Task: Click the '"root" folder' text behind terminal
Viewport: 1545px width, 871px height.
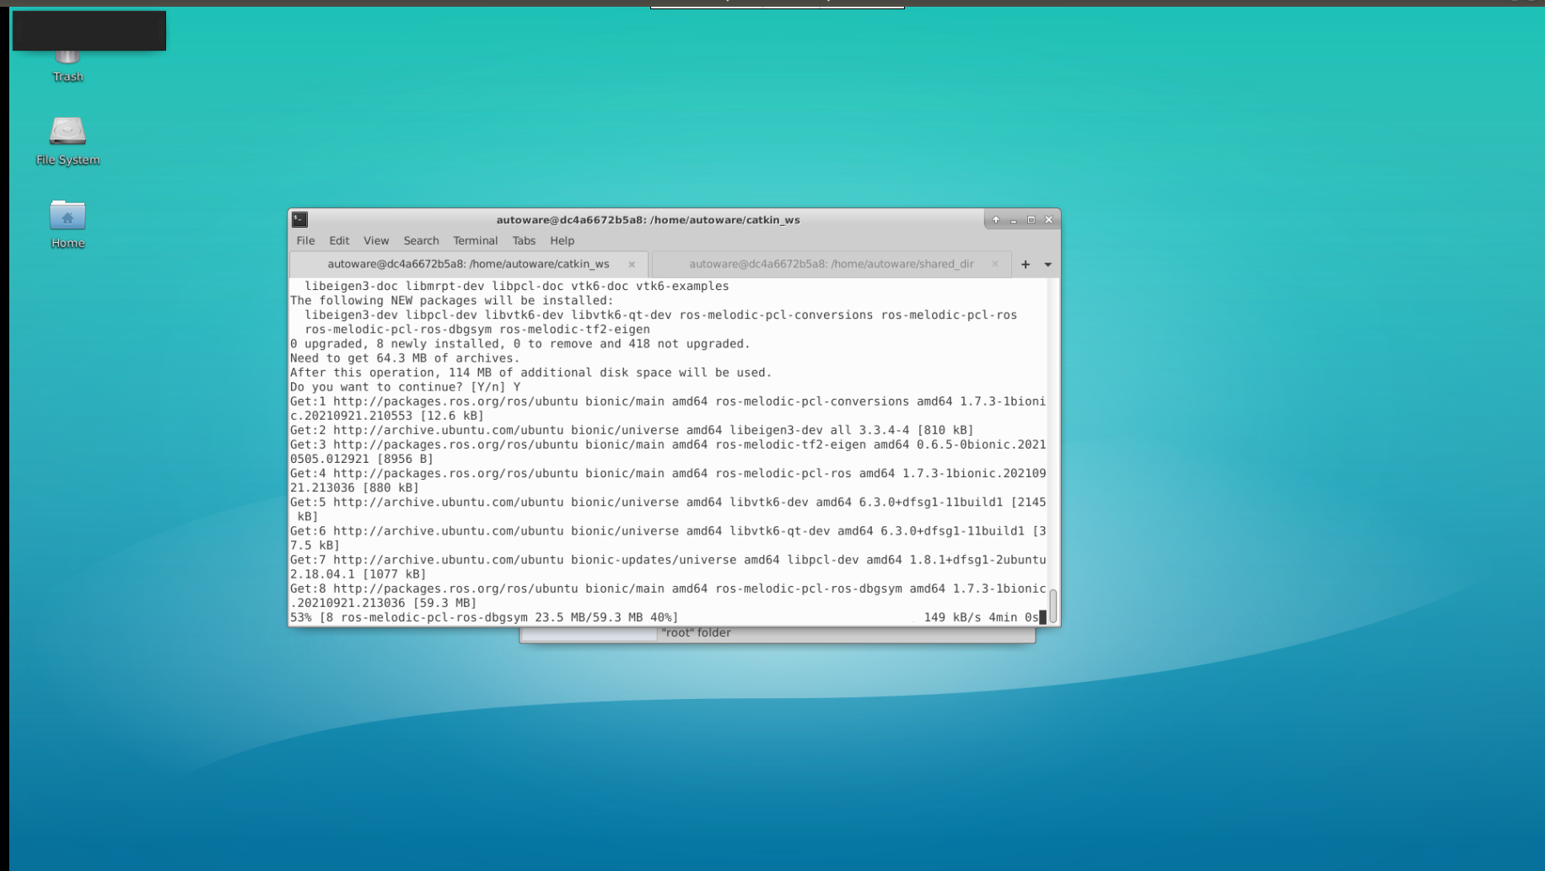Action: [696, 632]
